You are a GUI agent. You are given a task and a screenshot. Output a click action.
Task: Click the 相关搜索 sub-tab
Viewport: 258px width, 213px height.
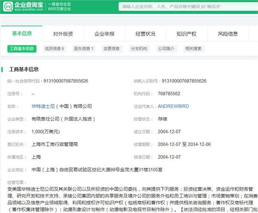193,49
